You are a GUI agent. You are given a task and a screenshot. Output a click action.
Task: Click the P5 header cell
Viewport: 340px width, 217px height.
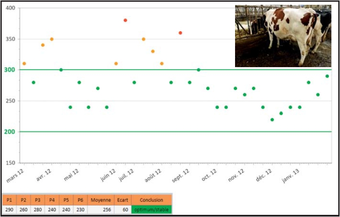coord(66,200)
